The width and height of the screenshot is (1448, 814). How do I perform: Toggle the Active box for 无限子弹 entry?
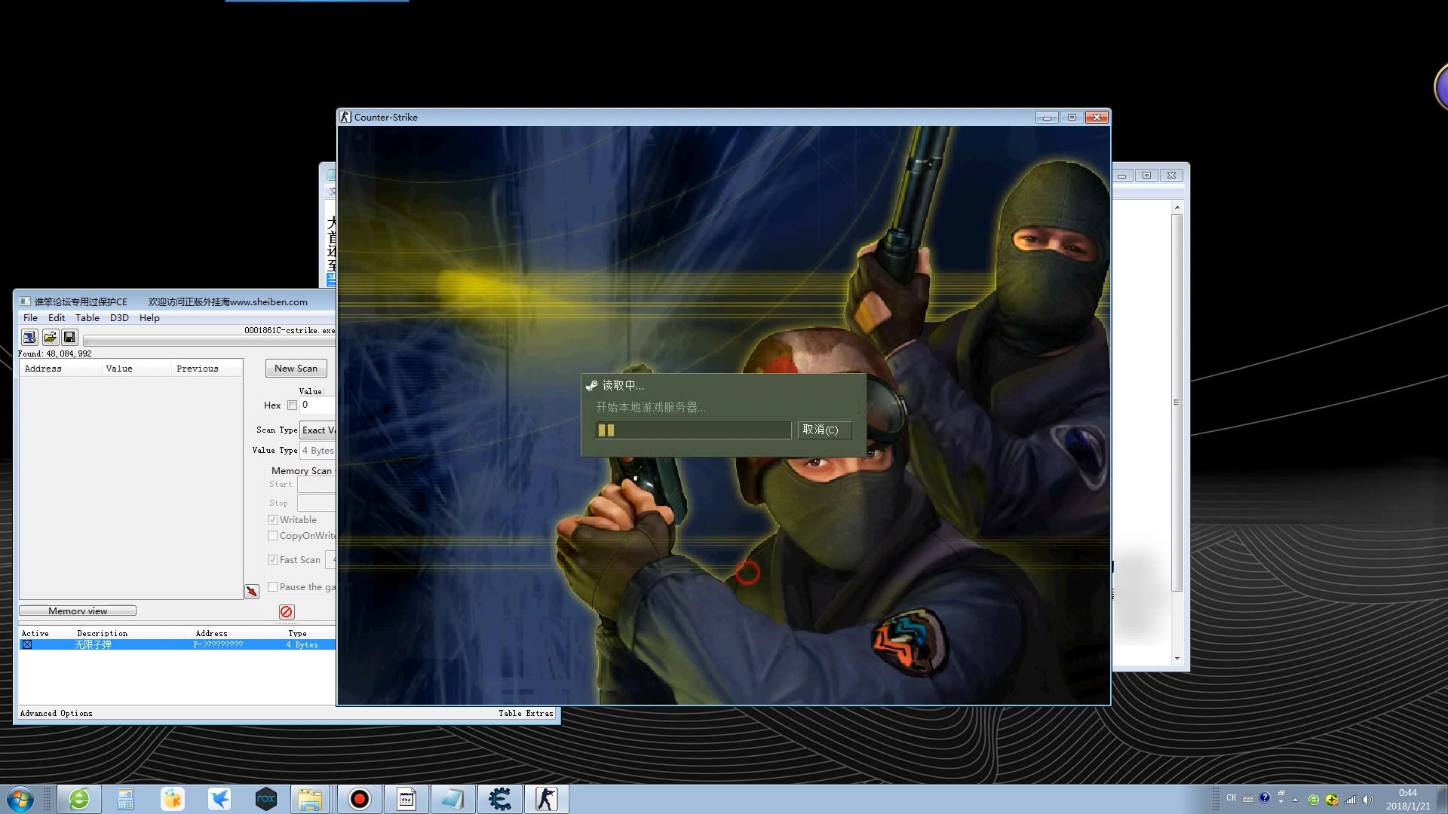click(27, 644)
